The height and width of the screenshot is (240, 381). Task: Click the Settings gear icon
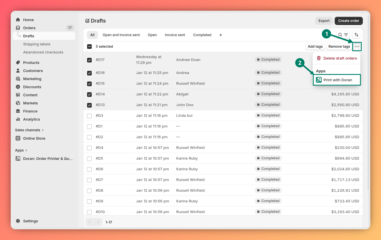tap(18, 221)
